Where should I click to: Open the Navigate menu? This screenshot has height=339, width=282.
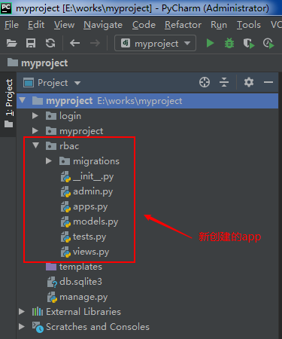tap(103, 25)
